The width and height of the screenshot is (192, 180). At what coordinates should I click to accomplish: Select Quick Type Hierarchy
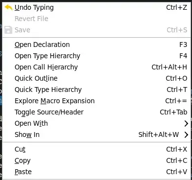[96, 90]
